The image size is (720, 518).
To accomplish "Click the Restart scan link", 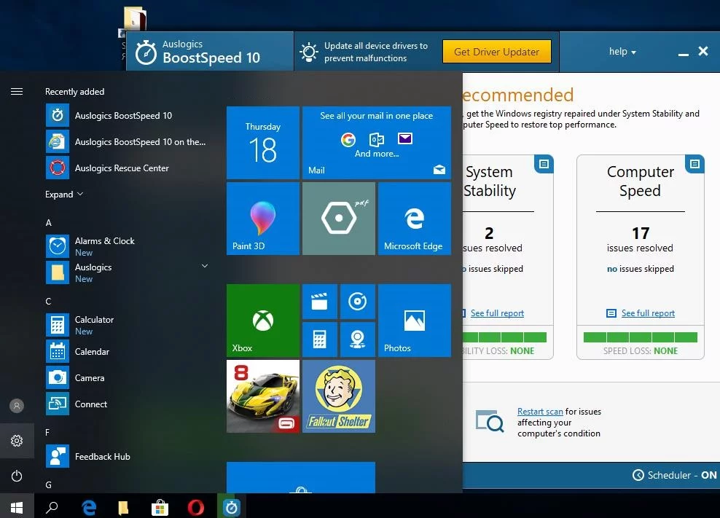I will [540, 412].
